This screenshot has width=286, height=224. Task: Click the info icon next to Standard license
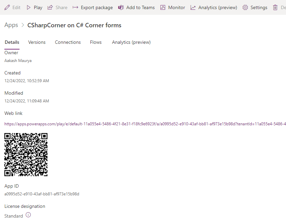pyautogui.click(x=28, y=215)
